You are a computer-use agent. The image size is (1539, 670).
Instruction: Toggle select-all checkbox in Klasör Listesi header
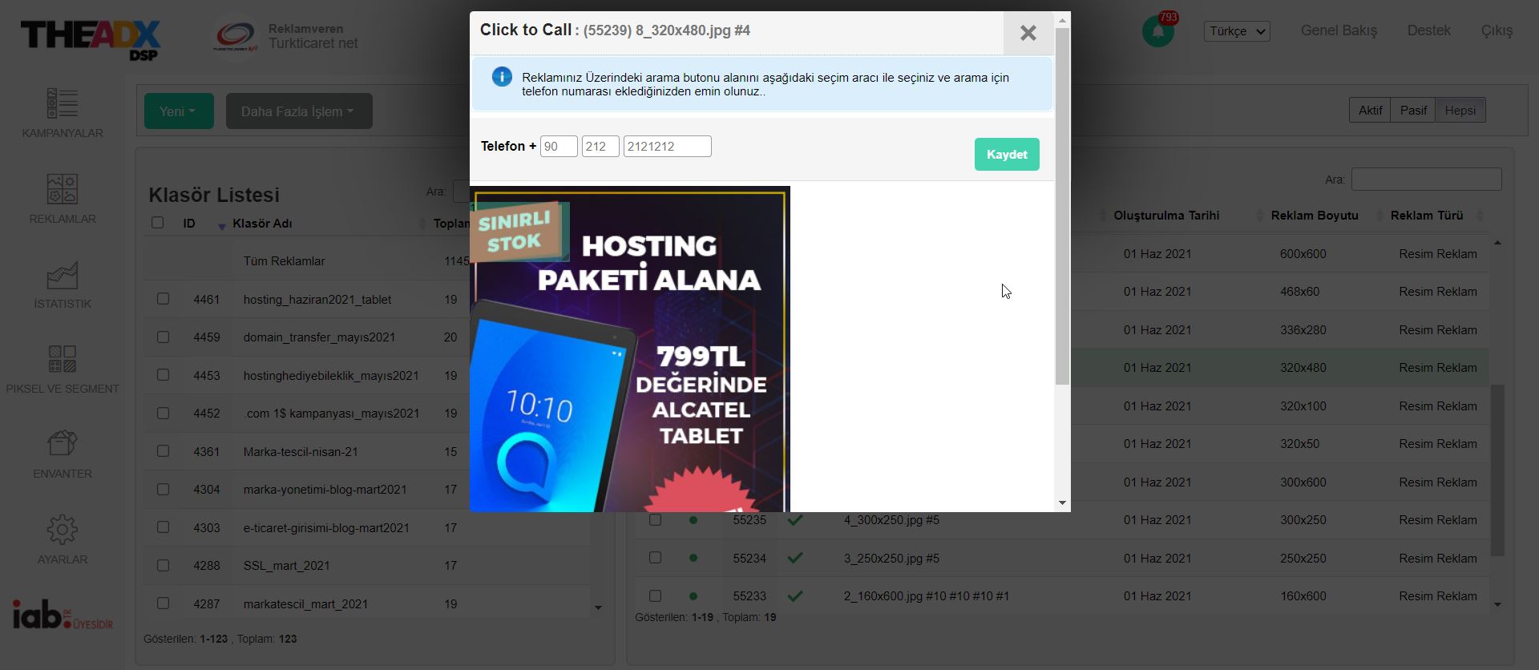point(157,223)
